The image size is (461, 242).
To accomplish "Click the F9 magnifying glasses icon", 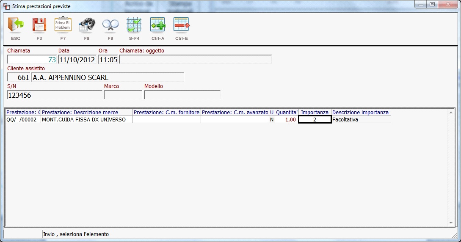I will tap(110, 25).
